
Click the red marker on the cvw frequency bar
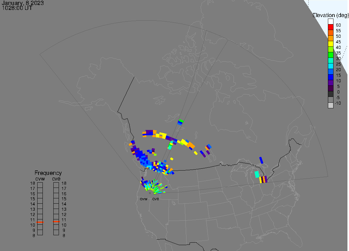40,222
